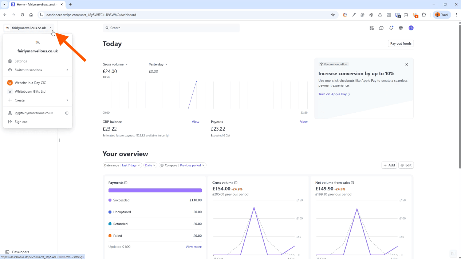This screenshot has width=461, height=259.
Task: Select Switch to sandbox menu item
Action: [28, 70]
